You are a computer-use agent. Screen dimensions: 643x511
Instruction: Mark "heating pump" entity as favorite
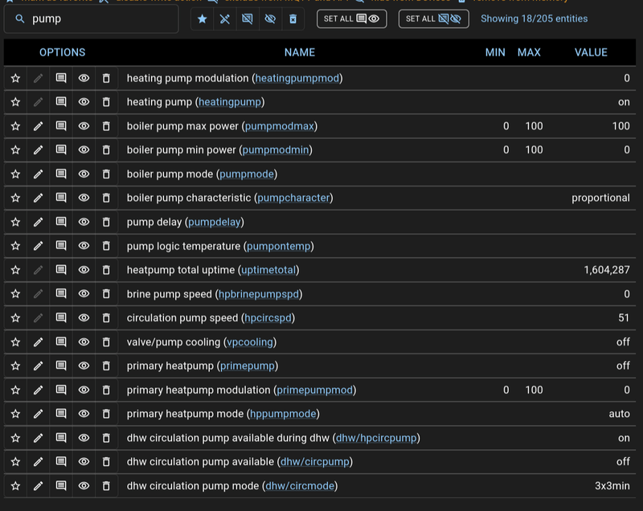pos(14,102)
